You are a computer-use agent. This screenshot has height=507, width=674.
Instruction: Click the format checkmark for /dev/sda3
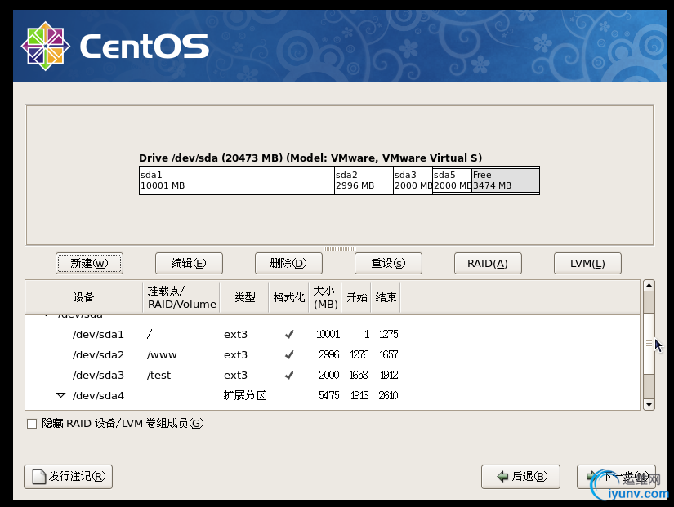pos(288,375)
